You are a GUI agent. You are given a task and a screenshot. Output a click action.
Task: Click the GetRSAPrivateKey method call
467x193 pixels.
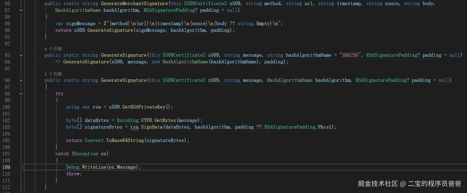144,107
